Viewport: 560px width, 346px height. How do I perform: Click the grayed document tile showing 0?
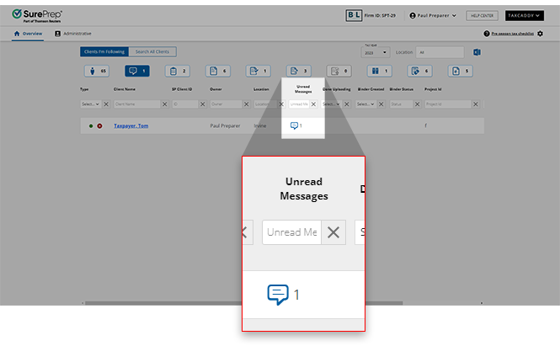339,71
